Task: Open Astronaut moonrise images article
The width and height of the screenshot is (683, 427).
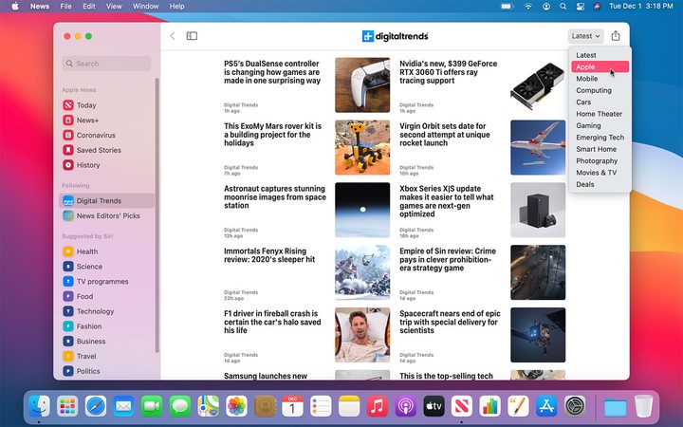Action: coord(275,197)
